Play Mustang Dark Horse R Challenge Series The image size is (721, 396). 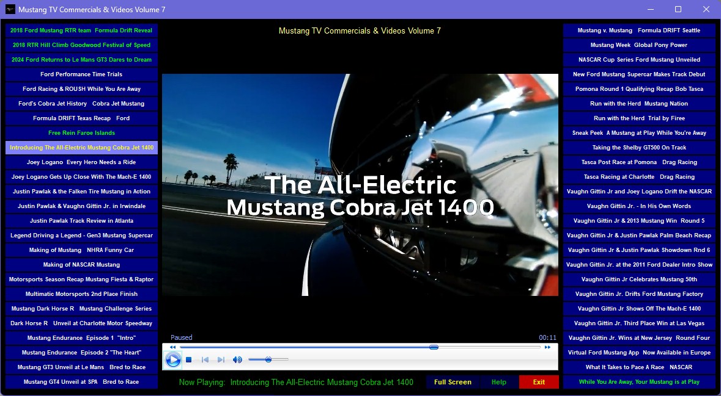click(81, 309)
